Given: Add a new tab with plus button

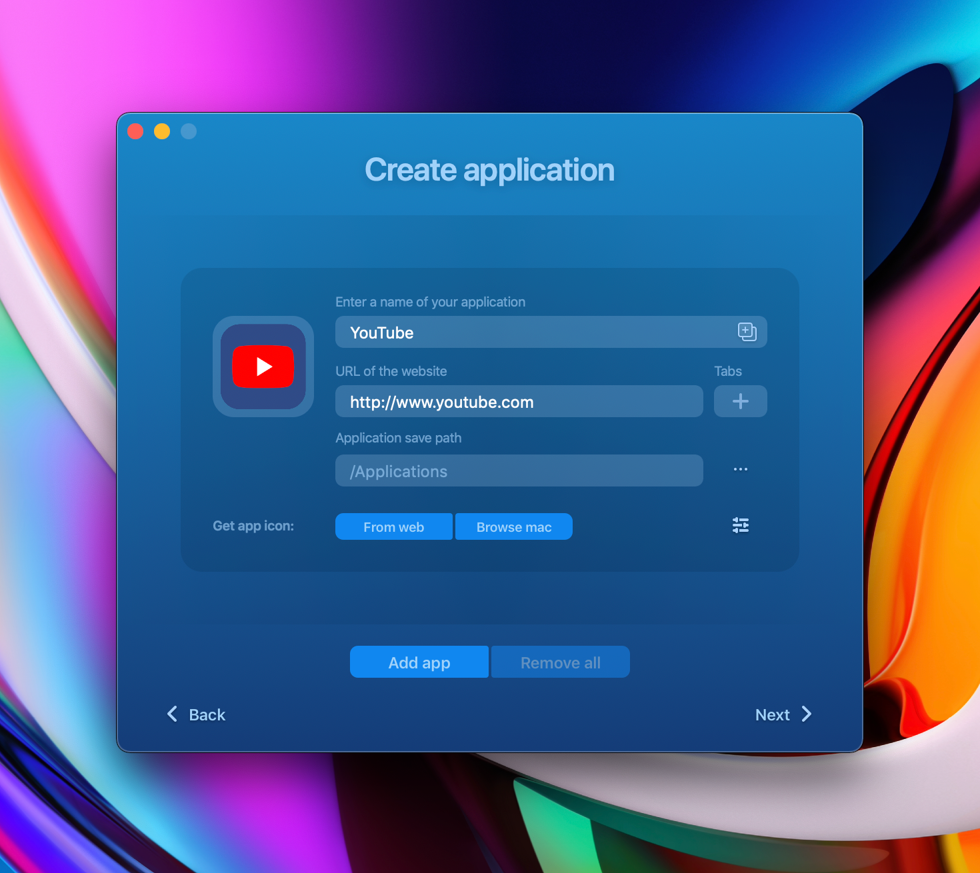Looking at the screenshot, I should [741, 401].
